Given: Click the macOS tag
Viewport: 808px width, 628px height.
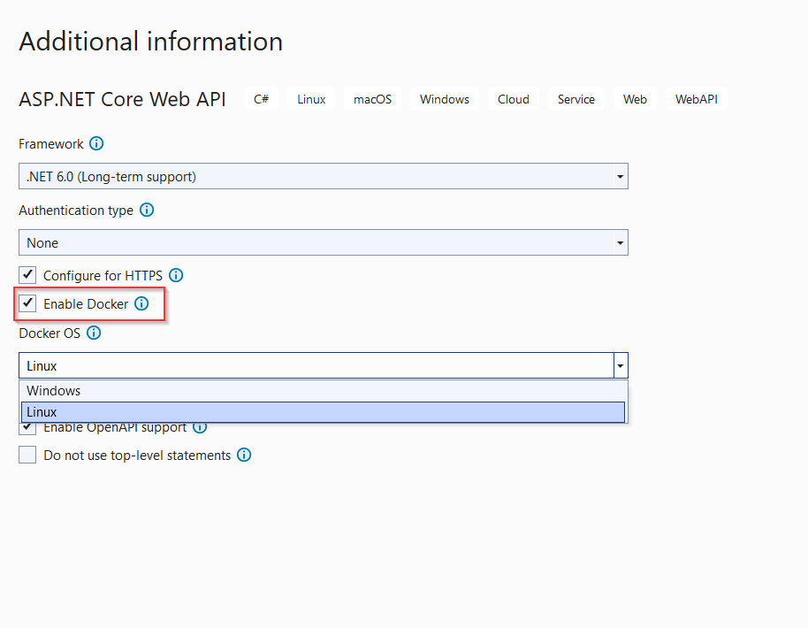Looking at the screenshot, I should click(372, 99).
